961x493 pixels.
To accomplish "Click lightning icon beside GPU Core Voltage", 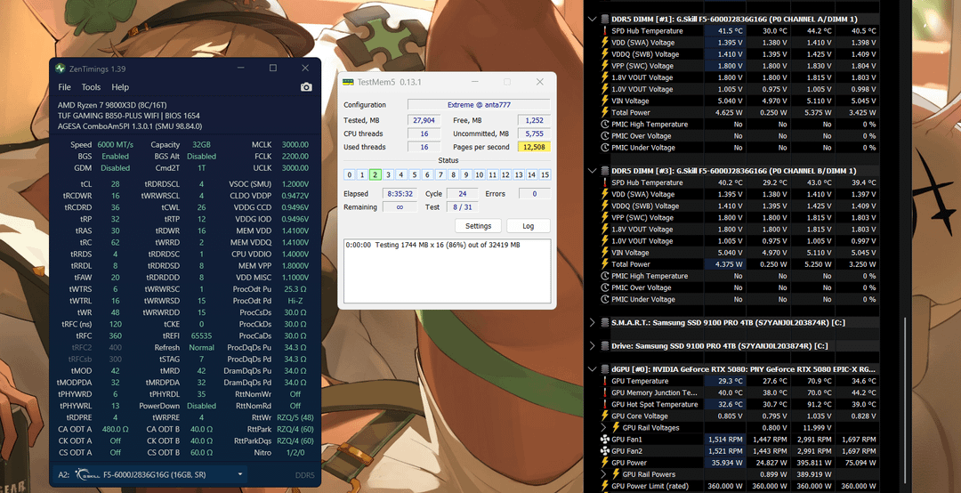I will pyautogui.click(x=605, y=416).
